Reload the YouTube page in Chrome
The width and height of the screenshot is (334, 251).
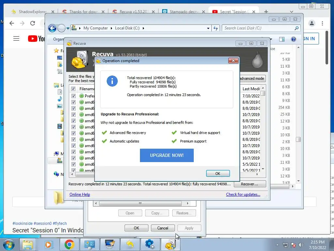pyautogui.click(x=33, y=23)
